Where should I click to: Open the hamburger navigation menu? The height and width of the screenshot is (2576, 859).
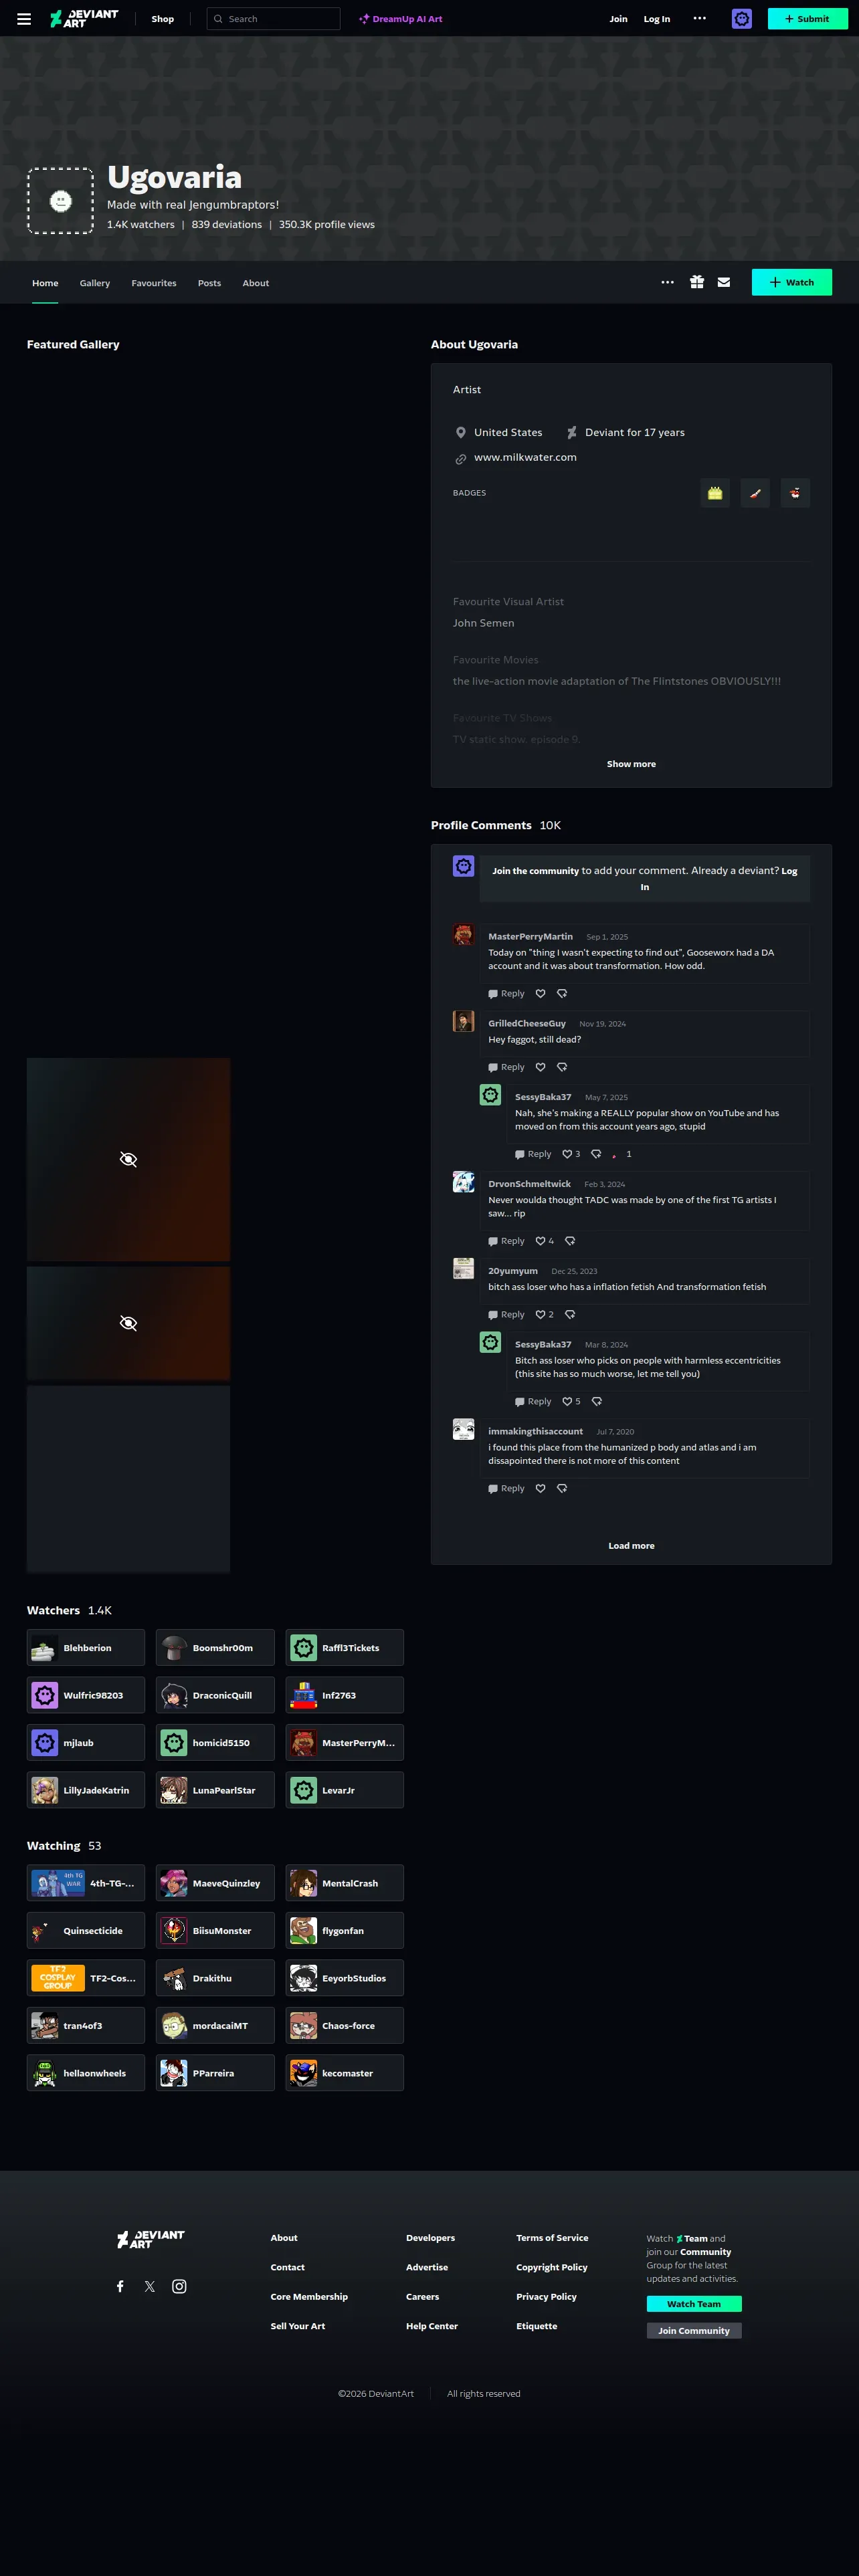[x=24, y=19]
